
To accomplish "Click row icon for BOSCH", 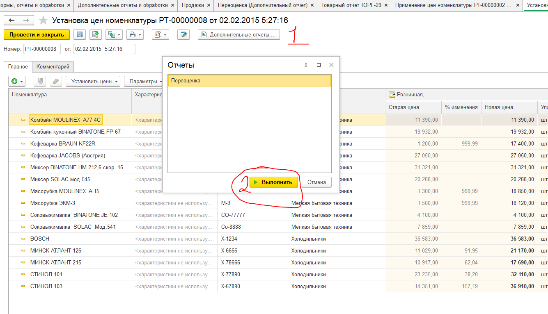I will tap(23, 239).
